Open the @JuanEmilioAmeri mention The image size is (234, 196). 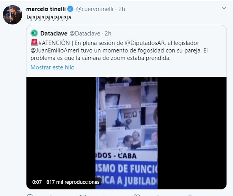(55, 50)
